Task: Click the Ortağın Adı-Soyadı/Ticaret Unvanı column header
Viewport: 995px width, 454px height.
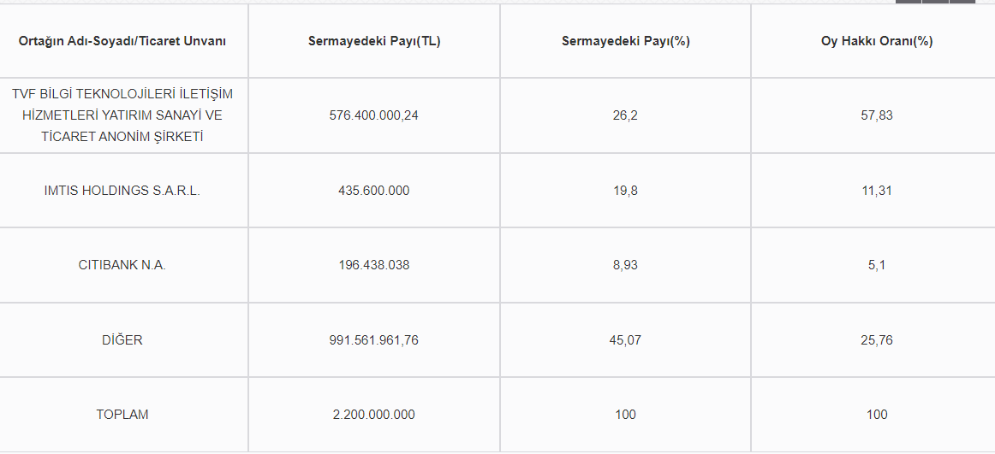Action: coord(122,41)
